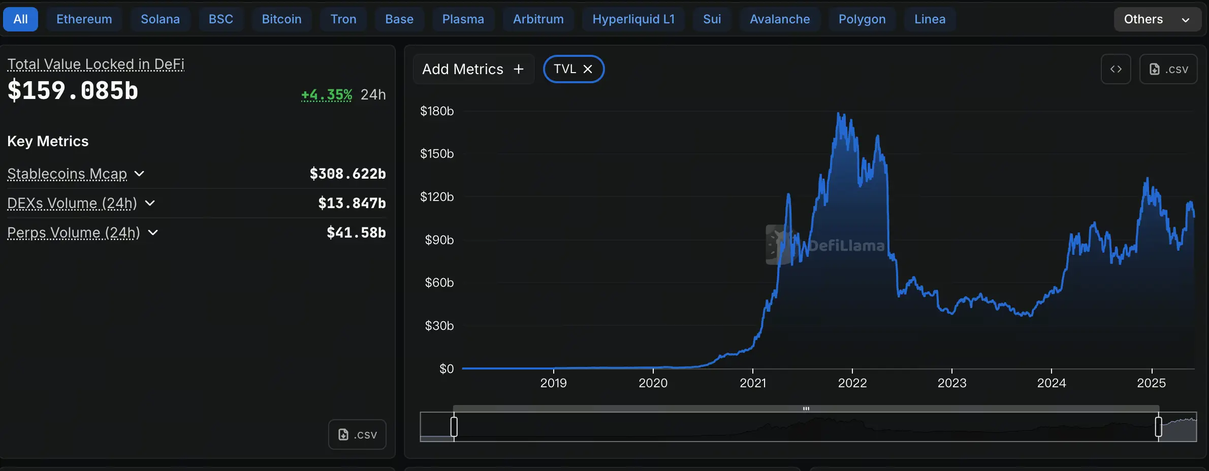Image resolution: width=1209 pixels, height=471 pixels.
Task: Click the $41.58b perps volume value
Action: tap(357, 232)
